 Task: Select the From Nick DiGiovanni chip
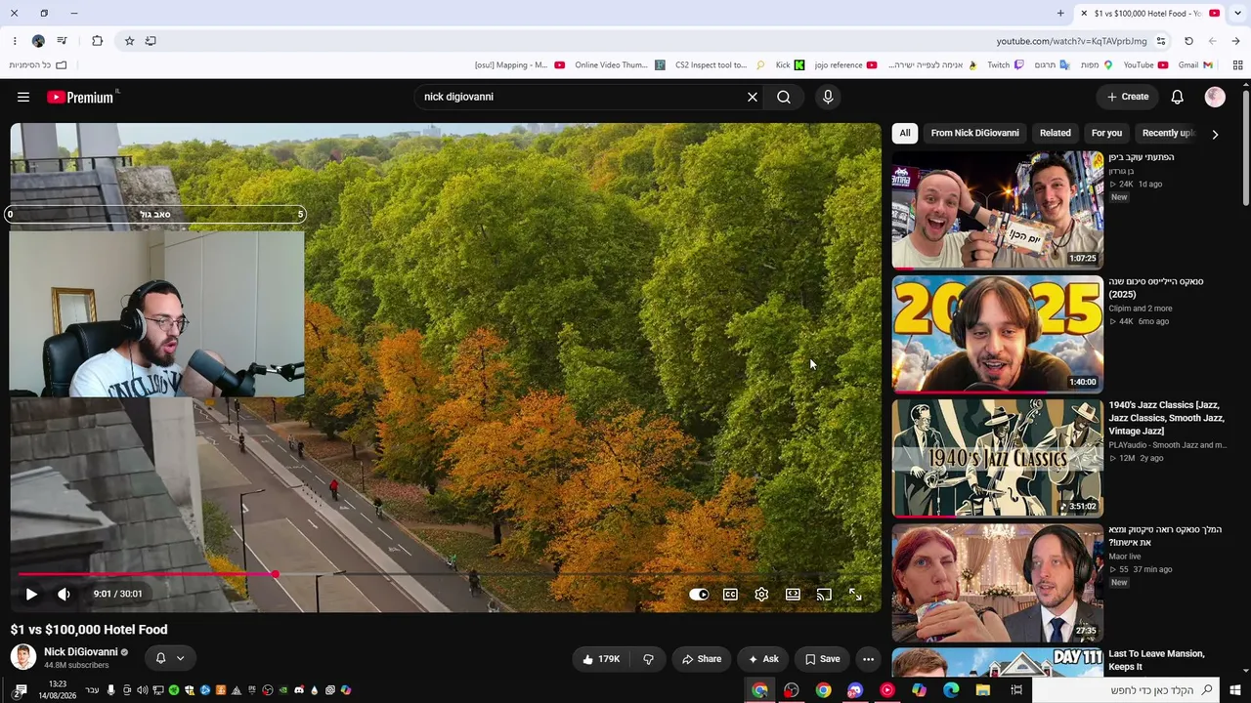pyautogui.click(x=974, y=133)
